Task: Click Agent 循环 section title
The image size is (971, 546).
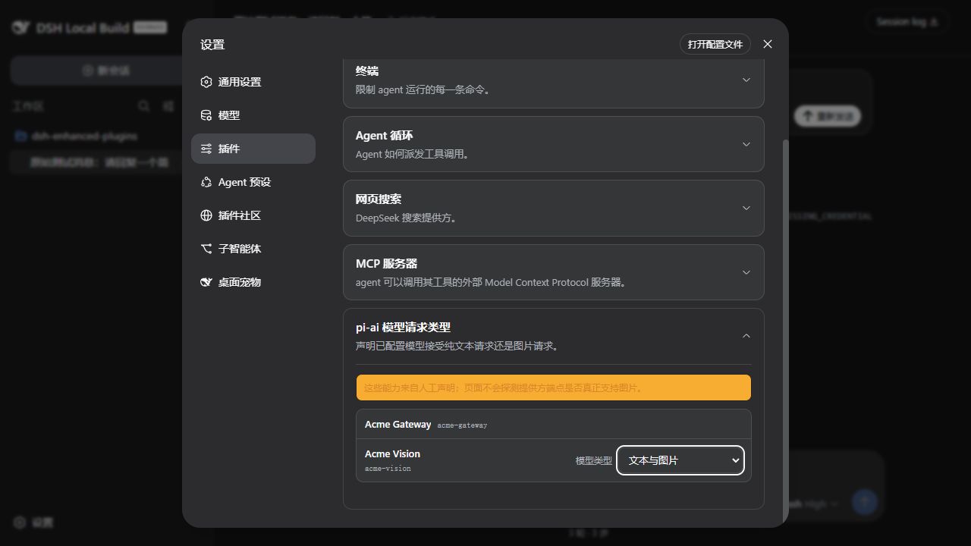Action: tap(385, 136)
